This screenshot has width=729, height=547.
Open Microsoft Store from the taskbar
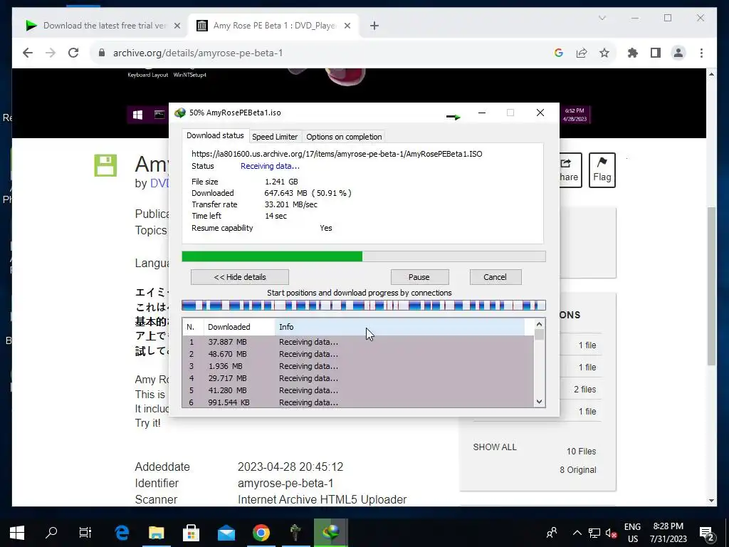coord(191,533)
